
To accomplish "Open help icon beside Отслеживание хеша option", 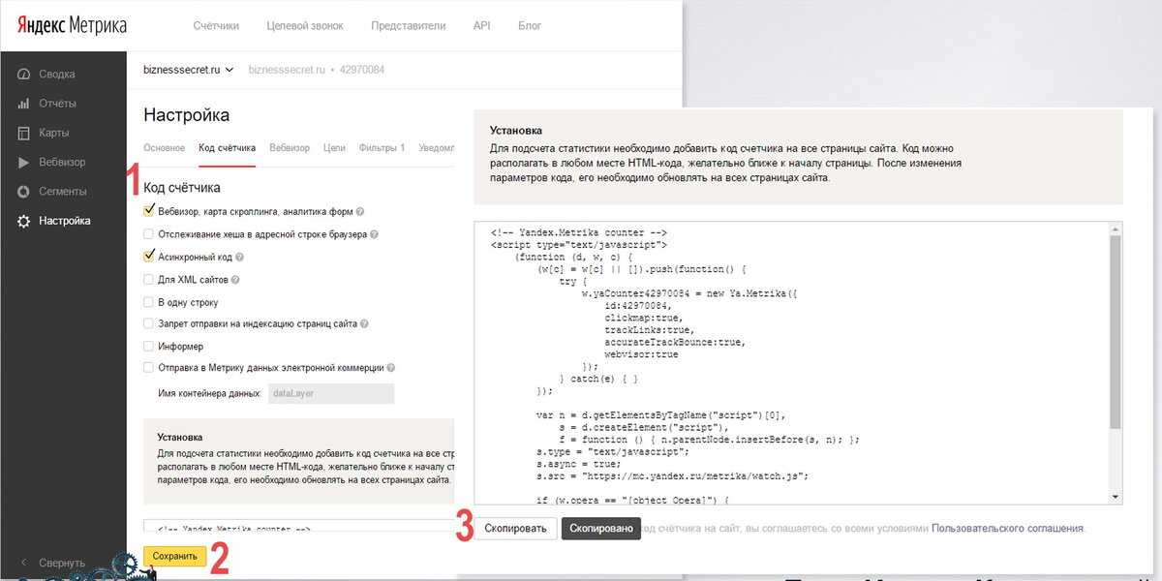I will (374, 234).
